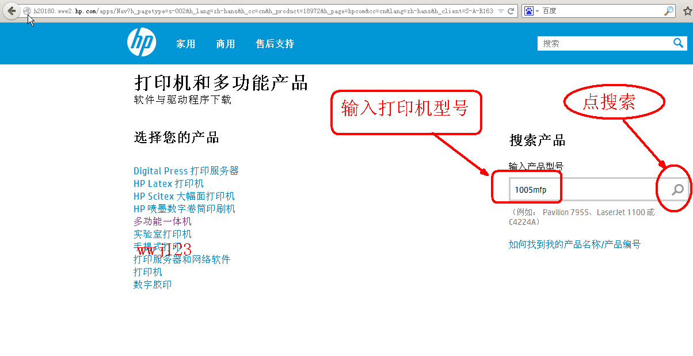Viewport: 693px width, 356px height.
Task: Open HP Latex 打印机 link
Action: pyautogui.click(x=169, y=183)
